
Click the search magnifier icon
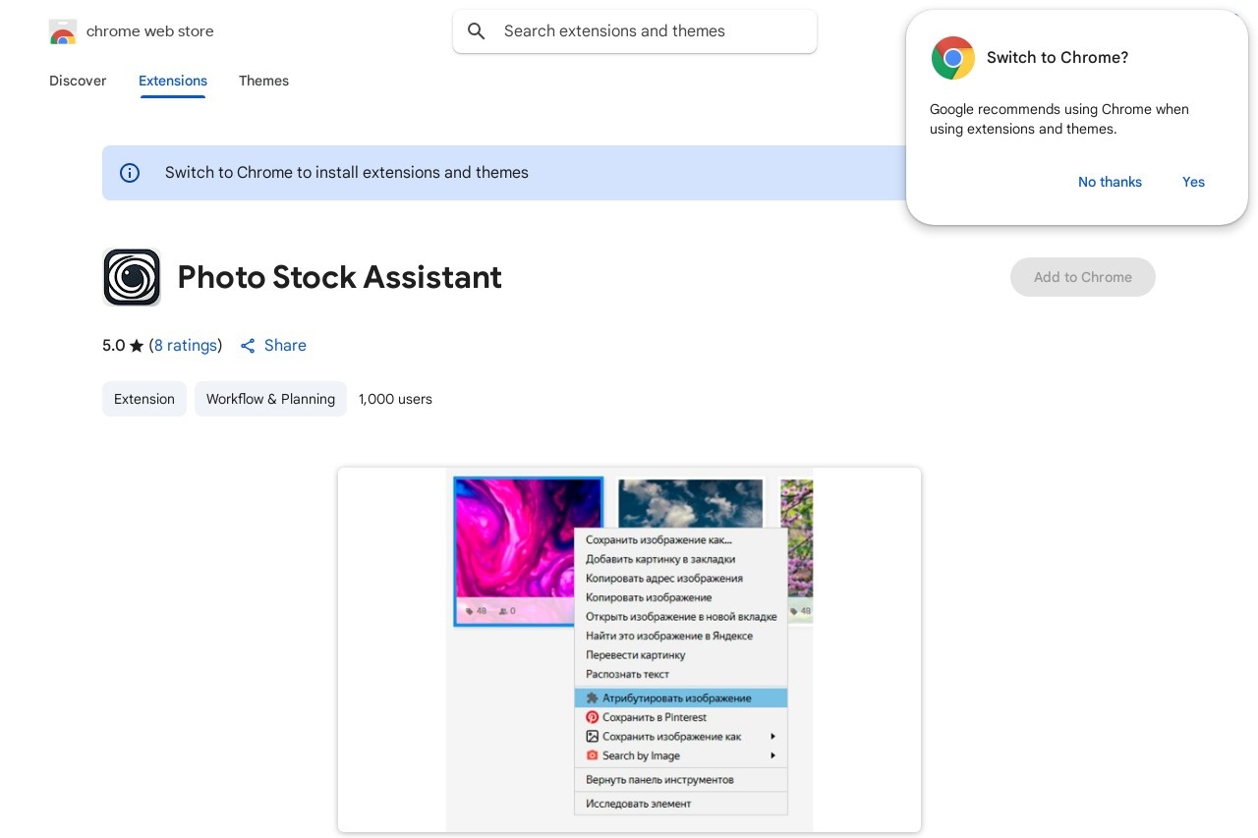[477, 31]
